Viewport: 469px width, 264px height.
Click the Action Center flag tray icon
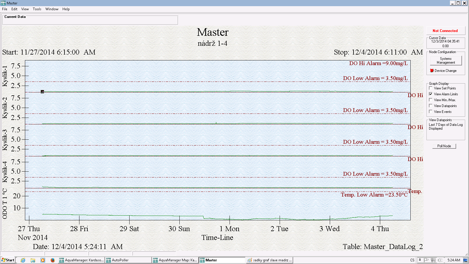[426, 260]
